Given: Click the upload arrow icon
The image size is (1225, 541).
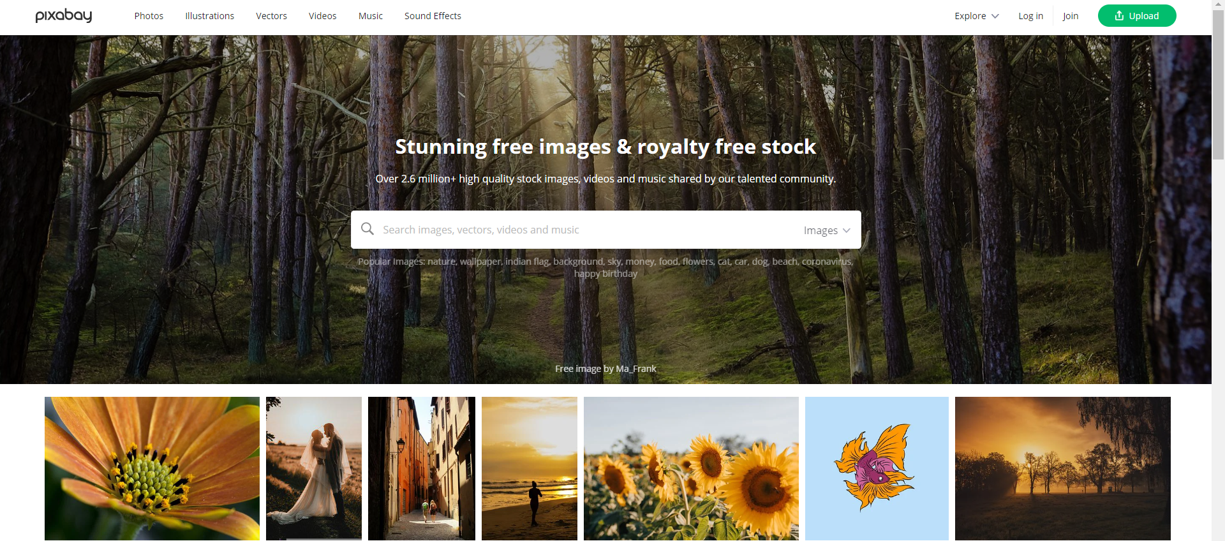Looking at the screenshot, I should coord(1119,15).
